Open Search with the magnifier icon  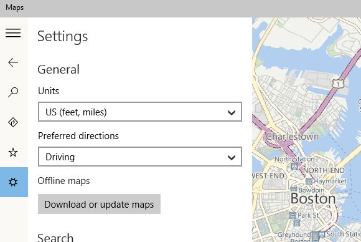coord(13,92)
